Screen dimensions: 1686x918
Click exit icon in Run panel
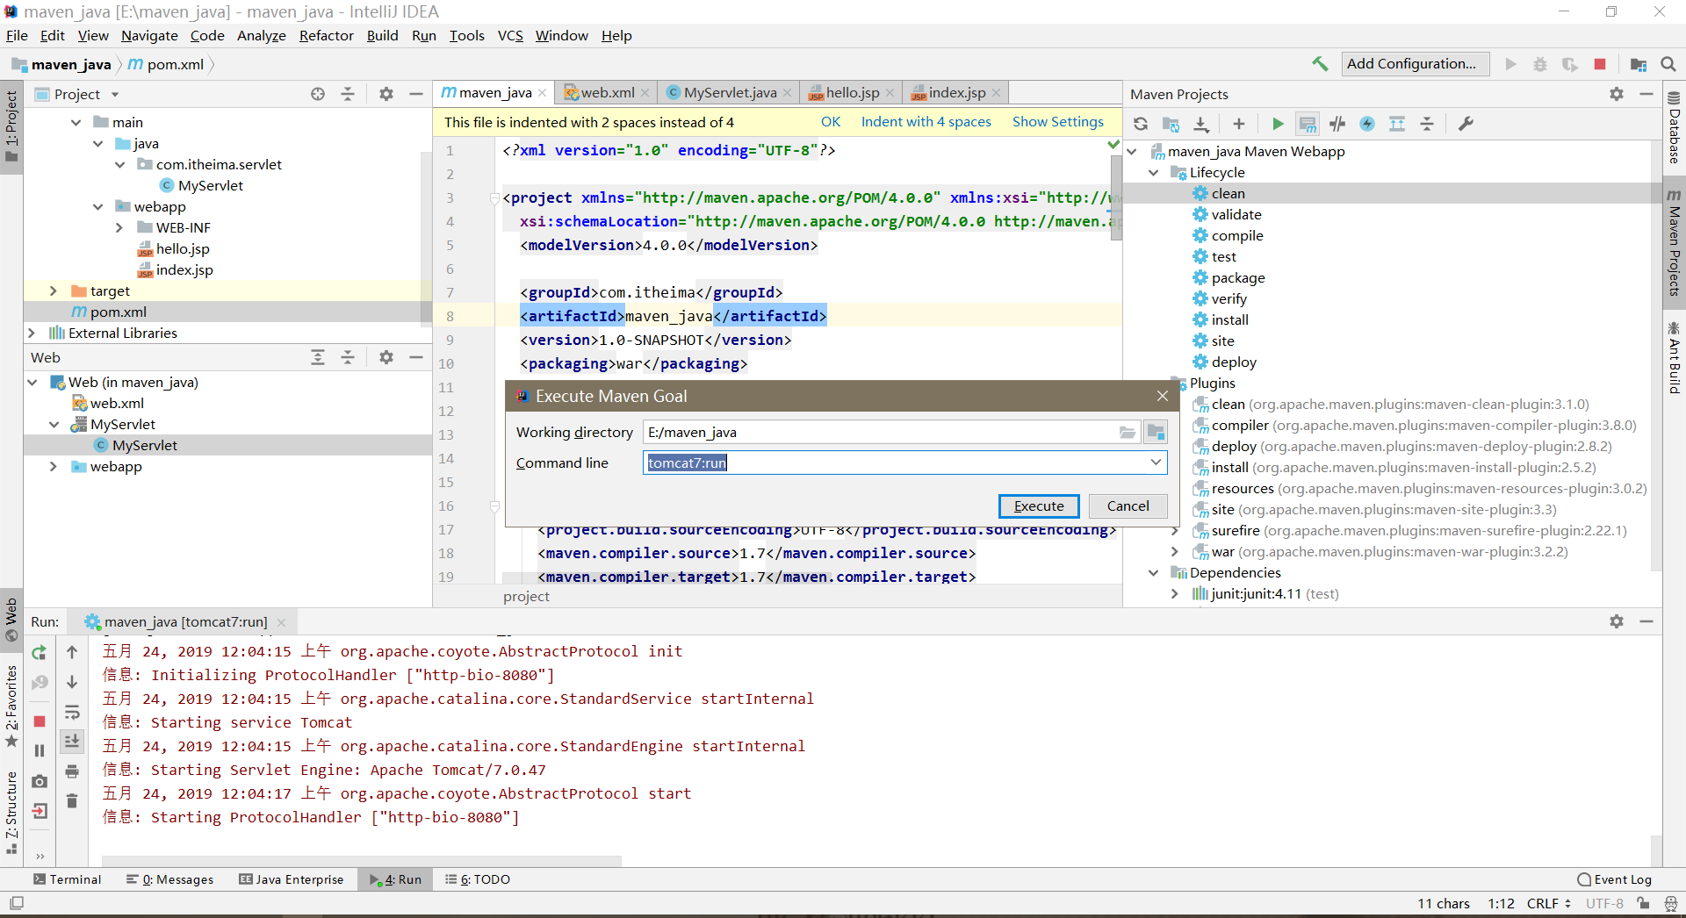(x=39, y=811)
